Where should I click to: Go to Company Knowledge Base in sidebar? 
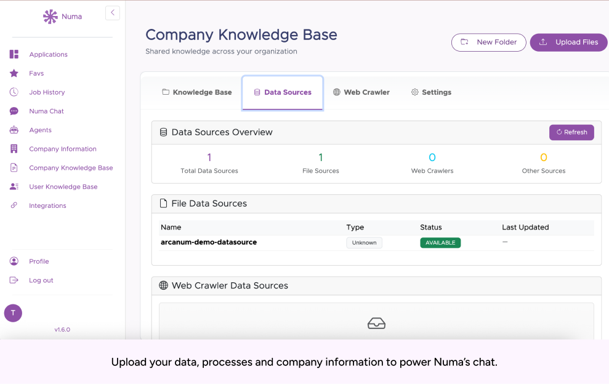pyautogui.click(x=71, y=168)
